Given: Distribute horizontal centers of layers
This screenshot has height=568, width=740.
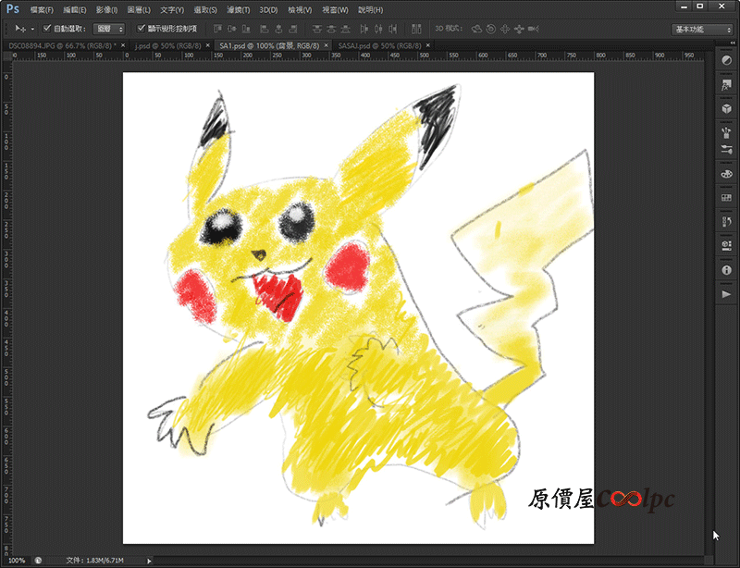Looking at the screenshot, I should tap(378, 29).
